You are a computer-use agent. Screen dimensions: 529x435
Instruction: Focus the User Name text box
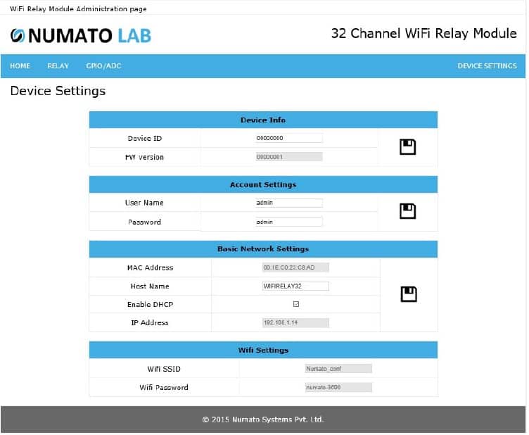click(289, 203)
